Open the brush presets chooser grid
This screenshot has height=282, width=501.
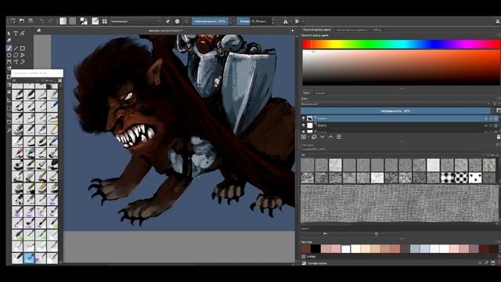pyautogui.click(x=105, y=21)
